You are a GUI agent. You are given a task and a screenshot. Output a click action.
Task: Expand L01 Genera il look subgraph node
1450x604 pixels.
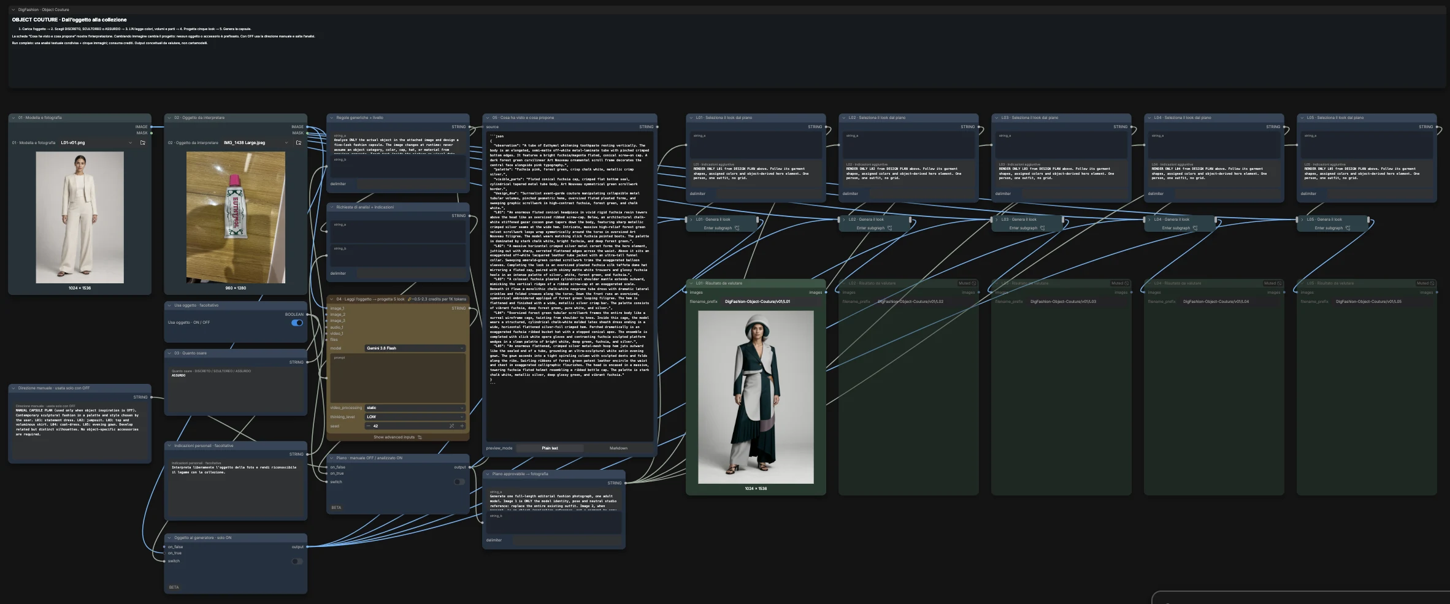point(691,220)
